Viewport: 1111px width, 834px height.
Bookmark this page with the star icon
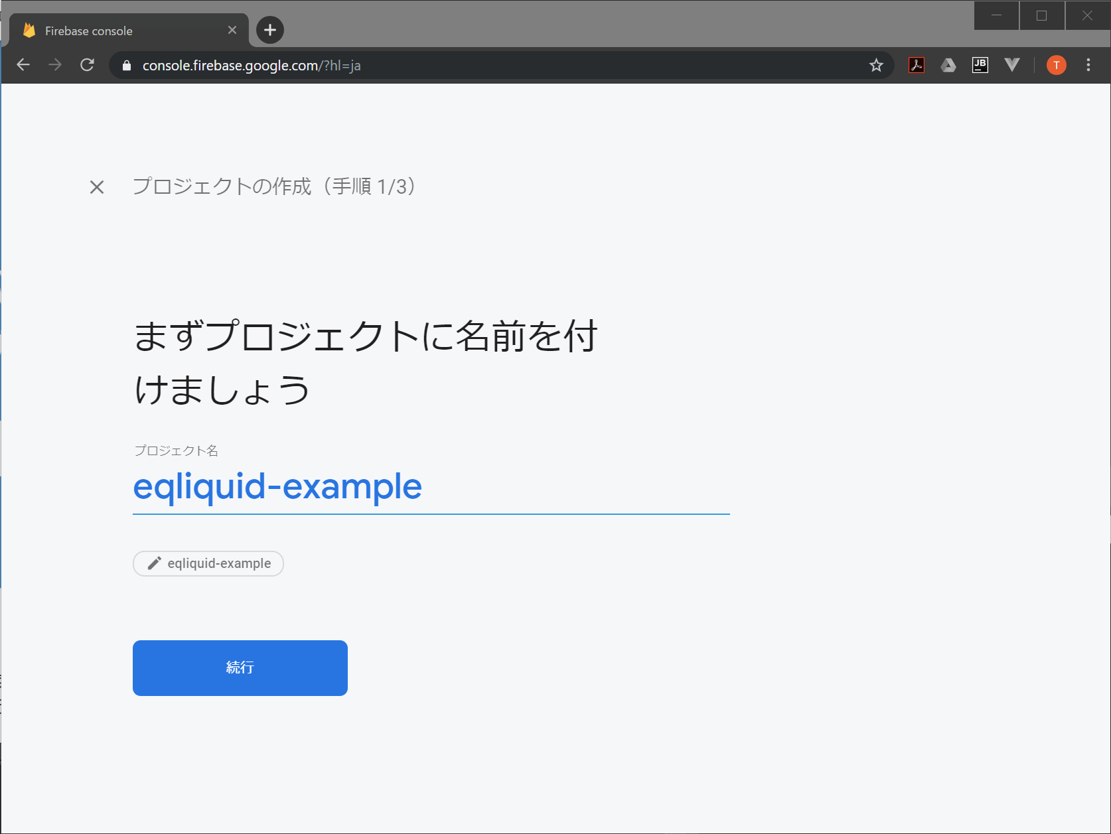(x=876, y=65)
